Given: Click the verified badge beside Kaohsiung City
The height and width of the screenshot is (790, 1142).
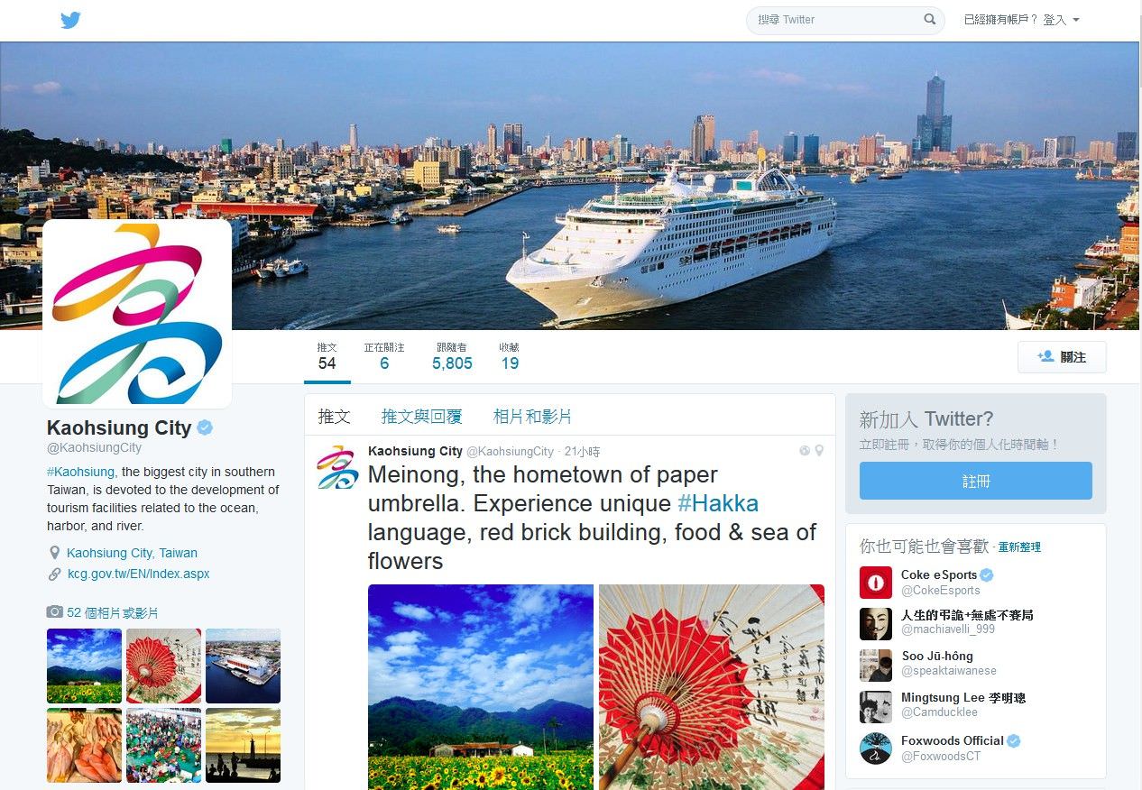Looking at the screenshot, I should pos(205,427).
